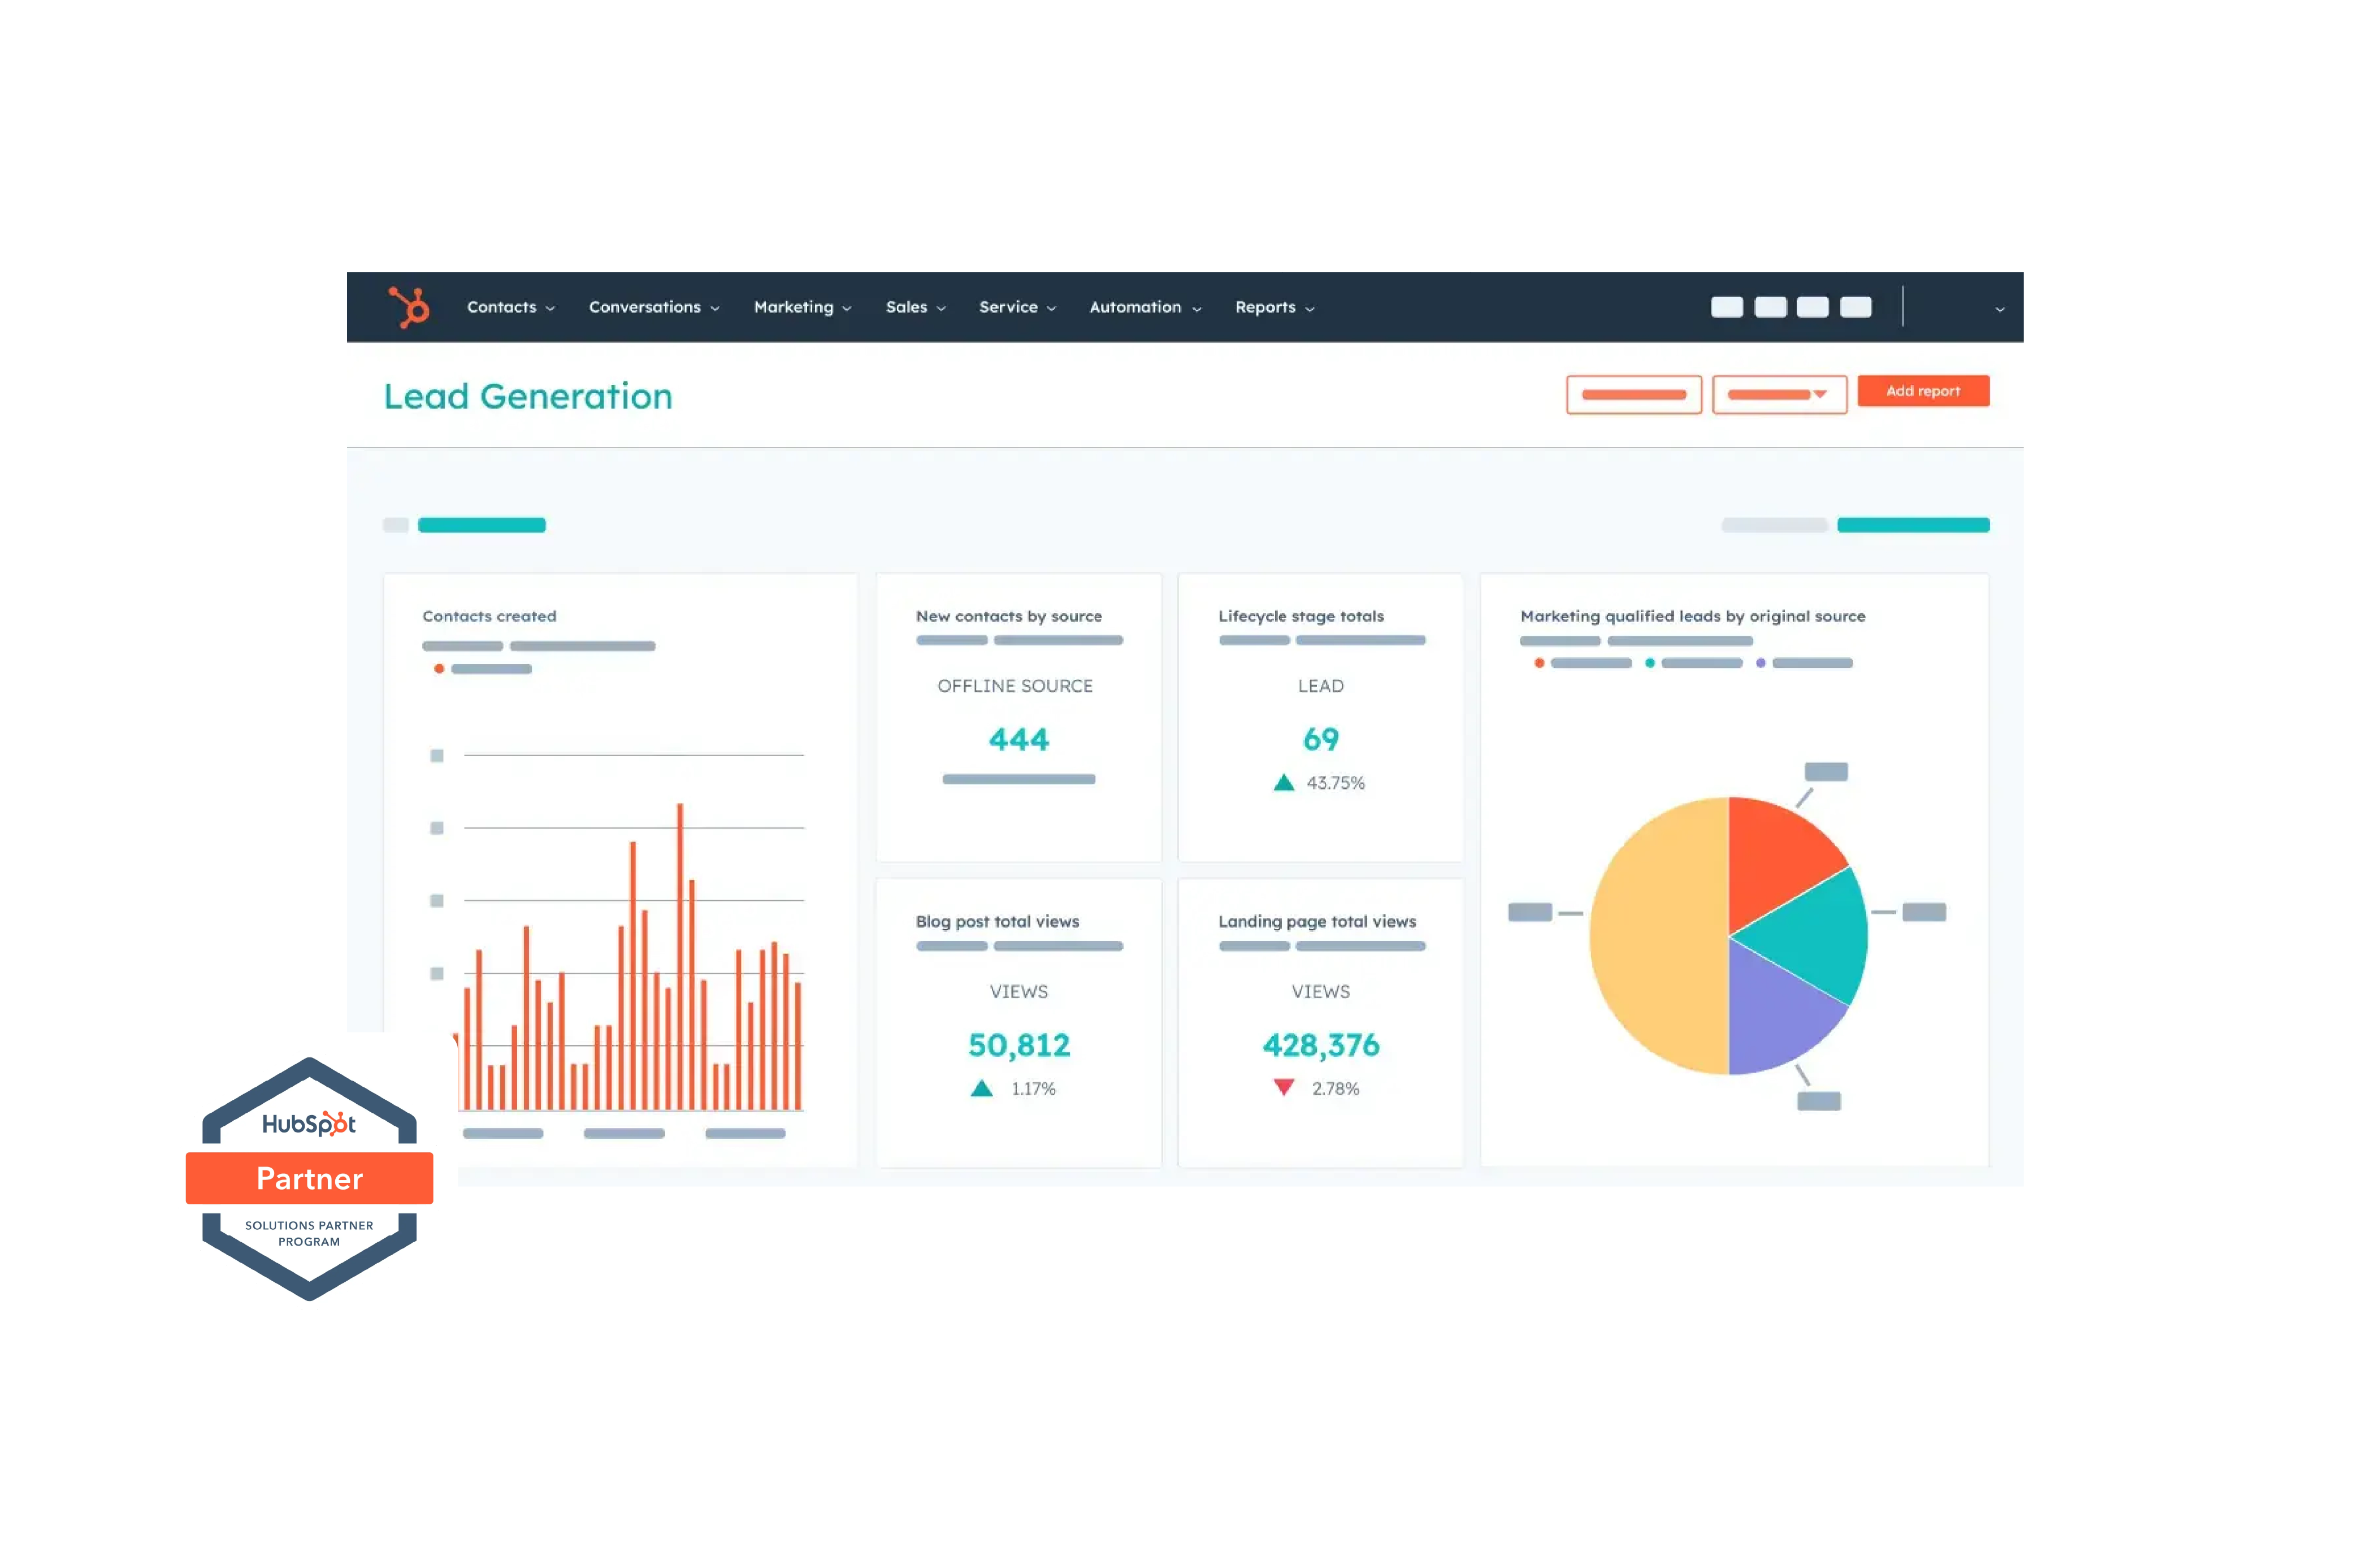Click the OFFLINE SOURCE label
Image resolution: width=2380 pixels, height=1544 pixels.
[1014, 686]
